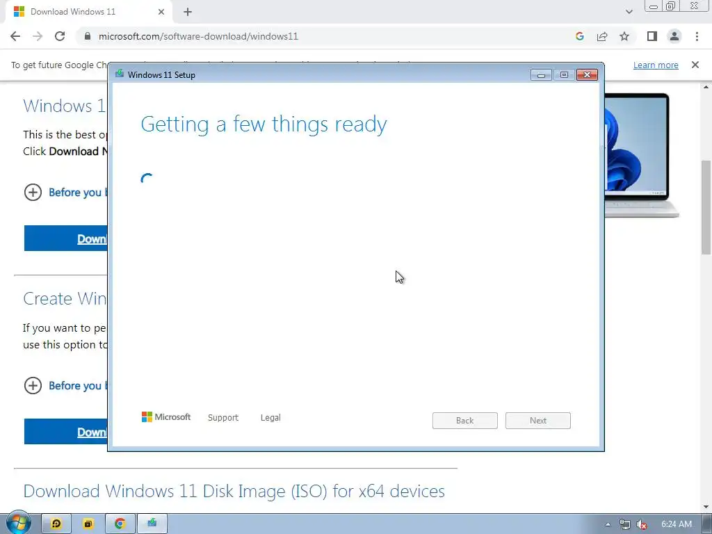Viewport: 712px width, 534px height.
Task: Open a new tab with plus button
Action: pos(188,12)
